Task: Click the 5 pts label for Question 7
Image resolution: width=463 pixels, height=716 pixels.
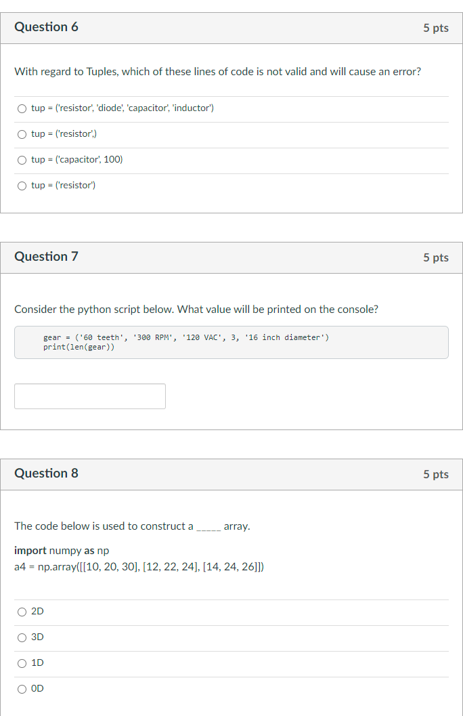Action: pyautogui.click(x=436, y=257)
